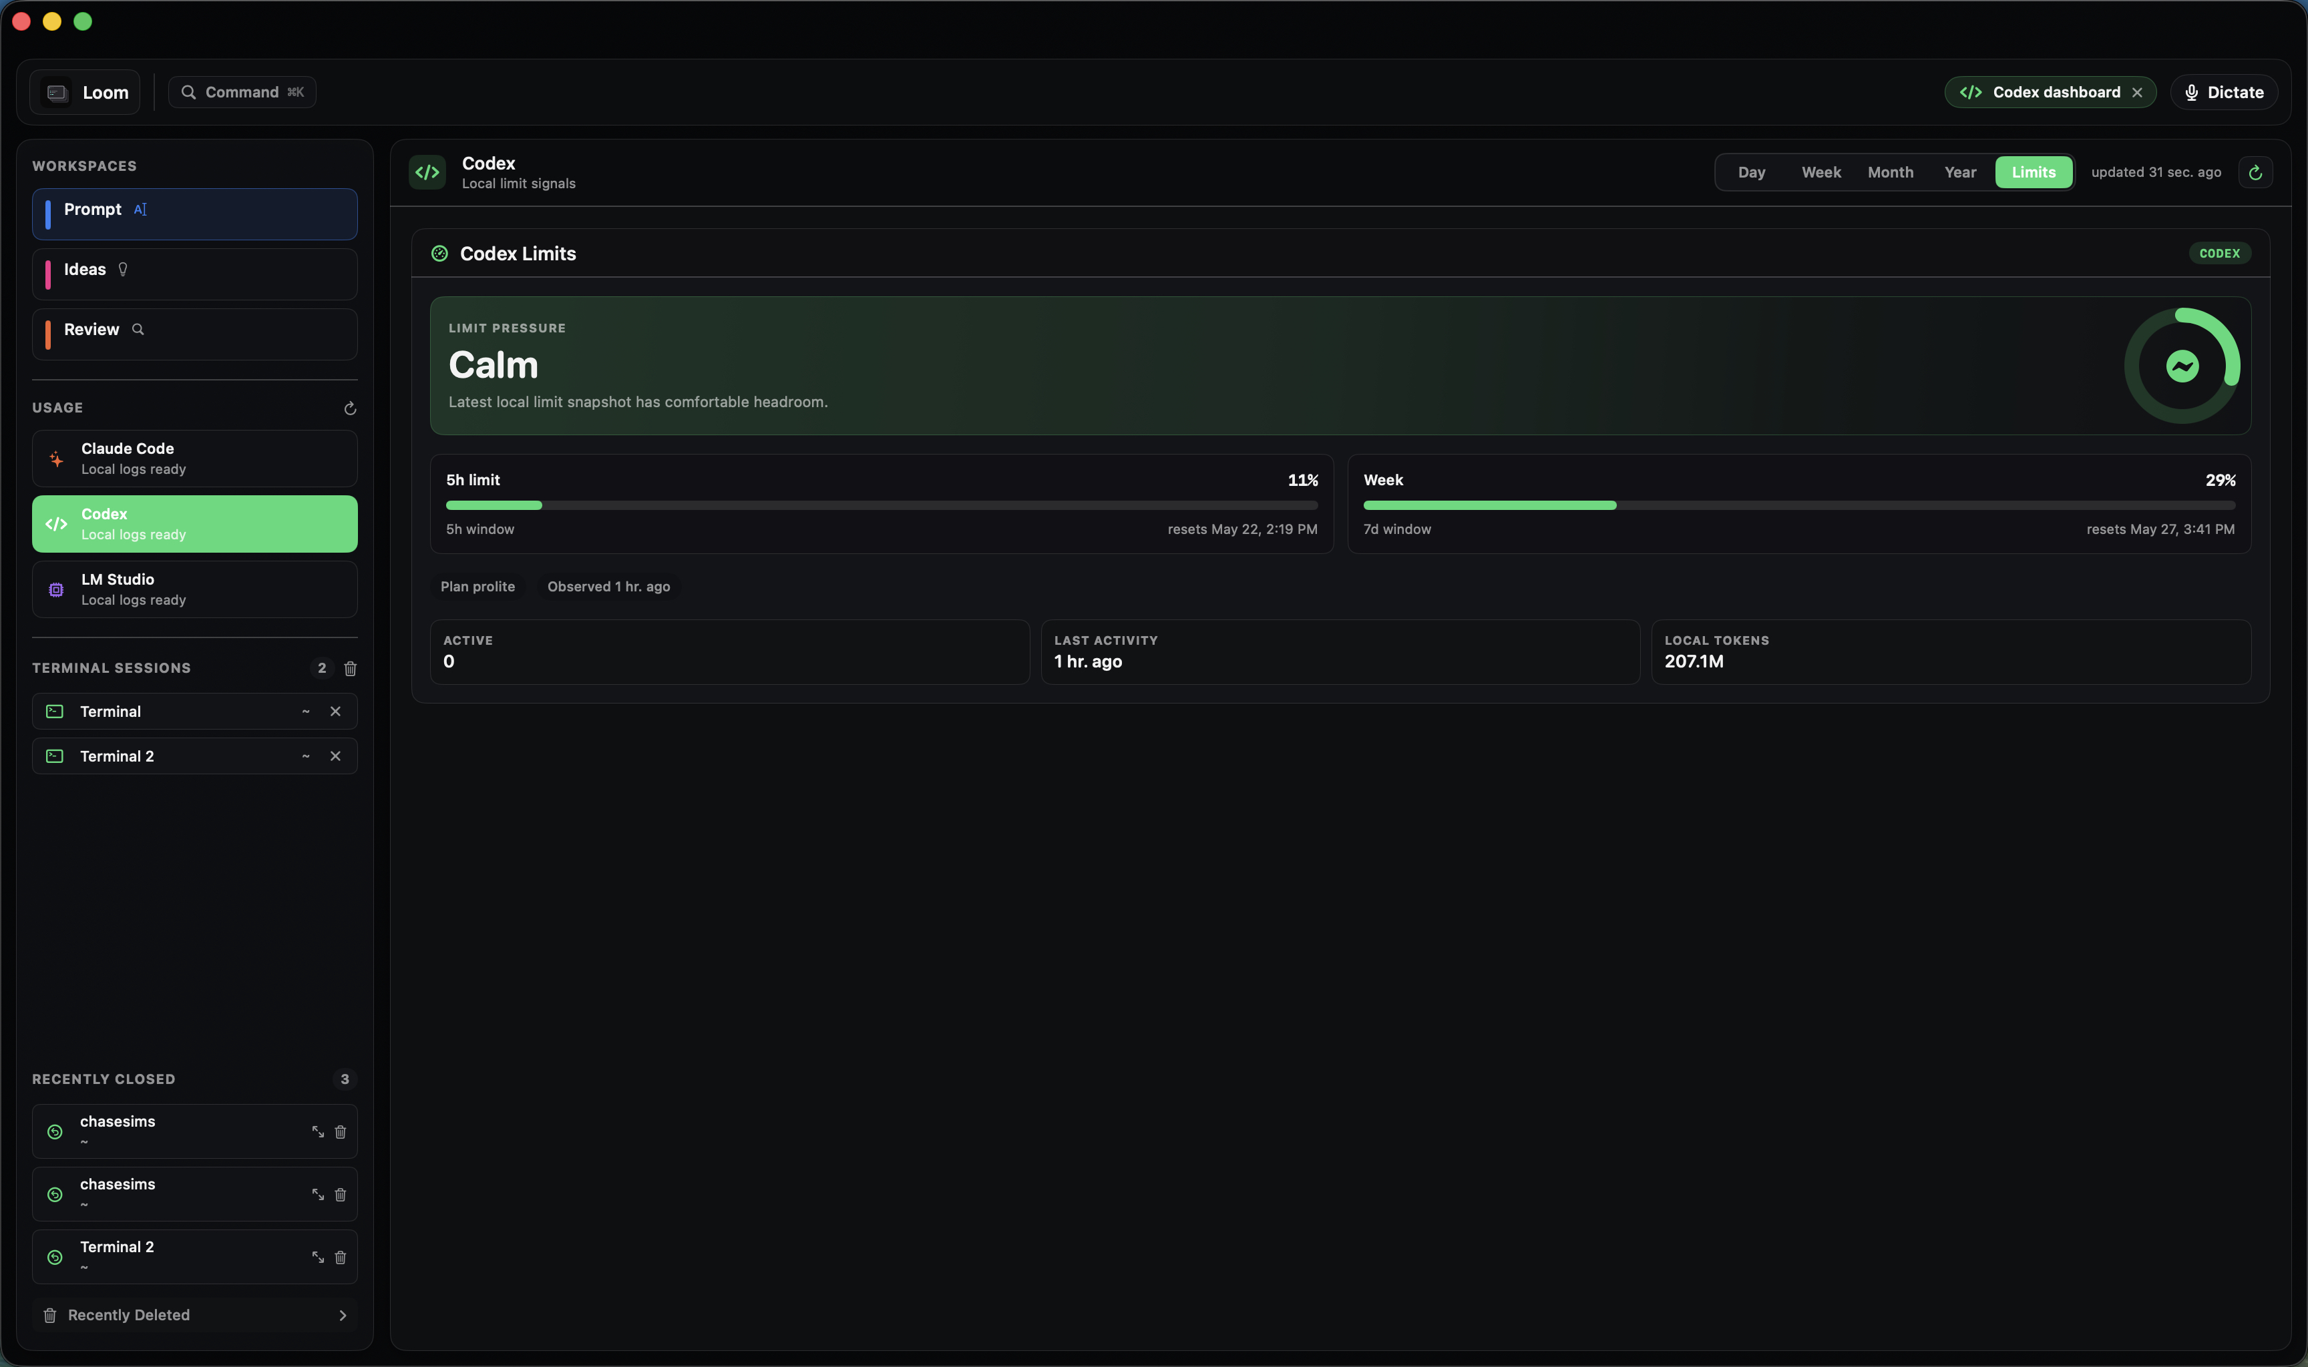Click the updated 31 sec. ago label
Image resolution: width=2308 pixels, height=1367 pixels.
click(x=2156, y=172)
